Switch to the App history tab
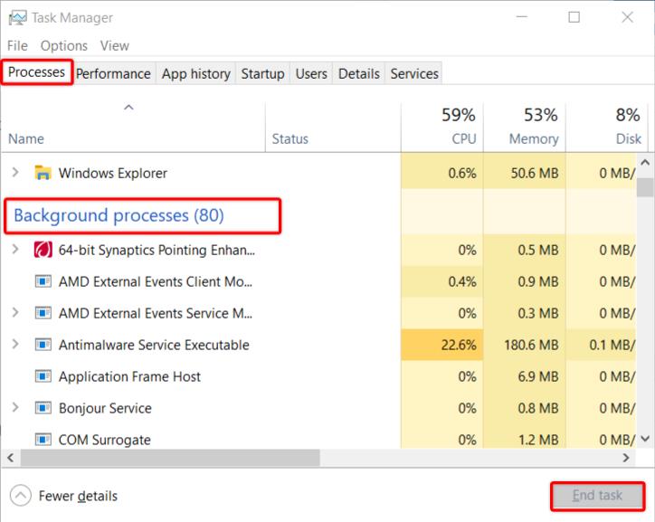 point(196,74)
